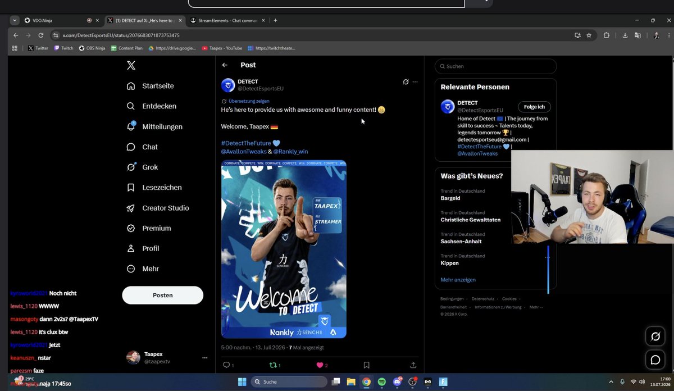The width and height of the screenshot is (674, 391).
Task: Bookmark this page with the star icon
Action: [x=589, y=35]
